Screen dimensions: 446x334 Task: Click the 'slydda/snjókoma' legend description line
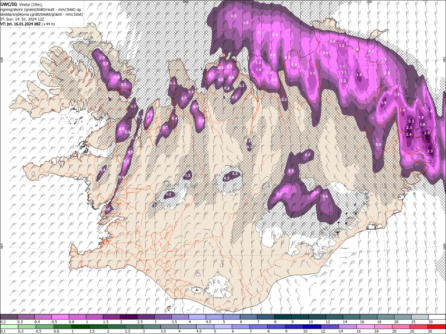[42, 14]
